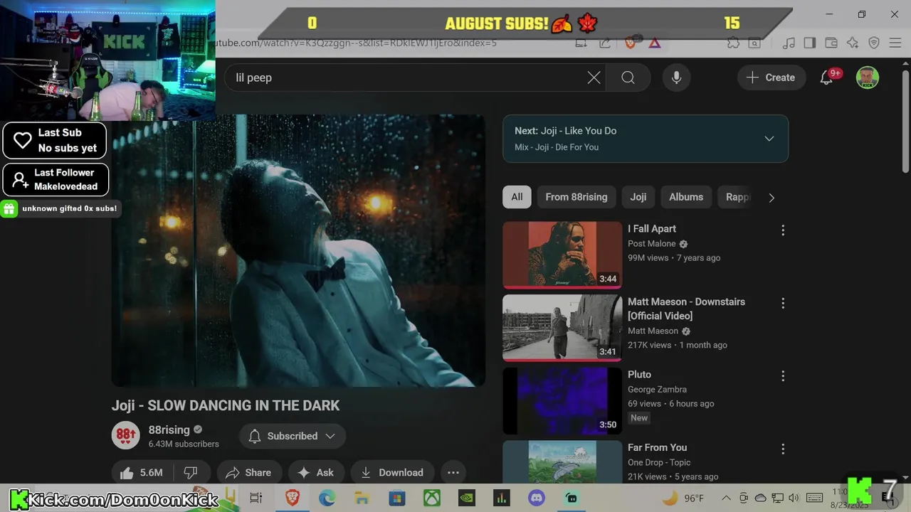Click the Download button under video
The height and width of the screenshot is (512, 911).
pos(391,472)
